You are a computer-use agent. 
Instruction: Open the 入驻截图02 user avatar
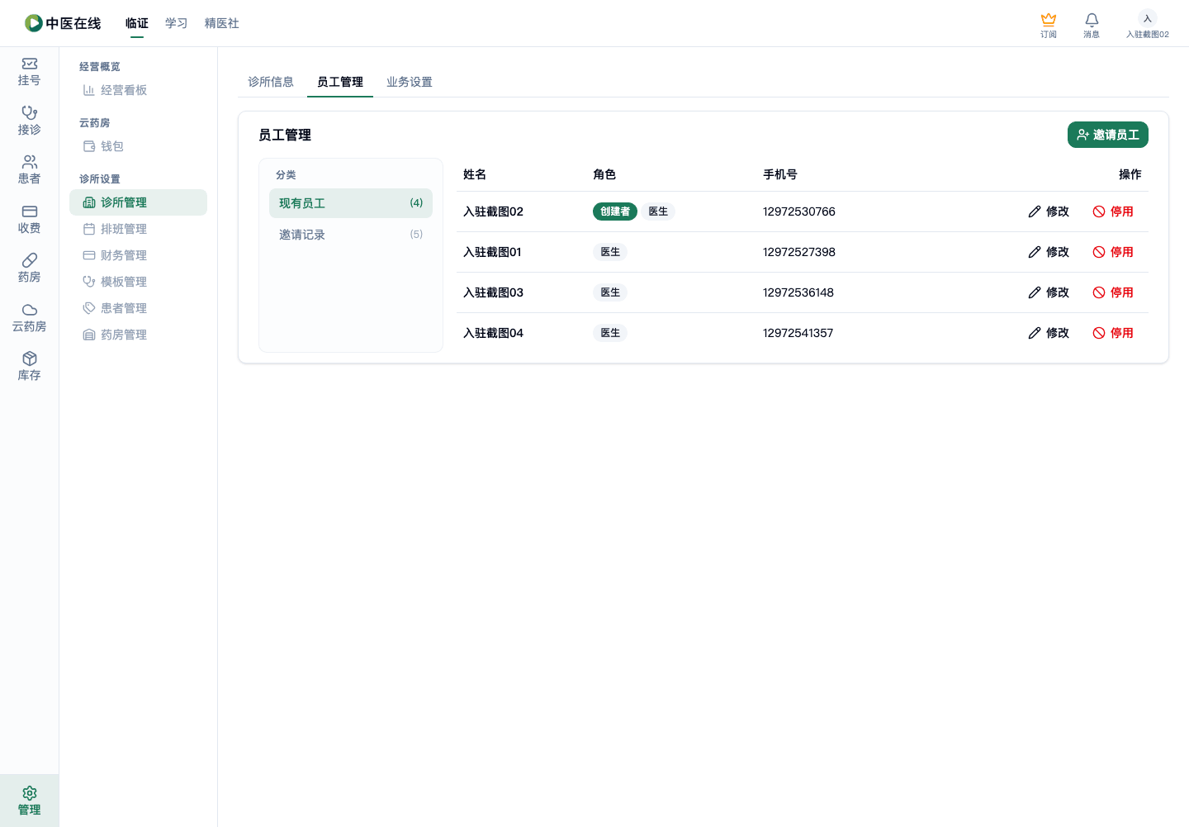click(1148, 19)
